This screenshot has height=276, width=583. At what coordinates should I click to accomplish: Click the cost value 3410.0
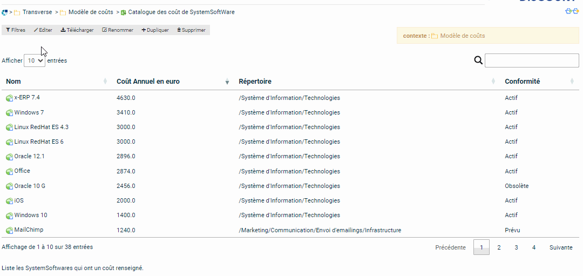(126, 113)
